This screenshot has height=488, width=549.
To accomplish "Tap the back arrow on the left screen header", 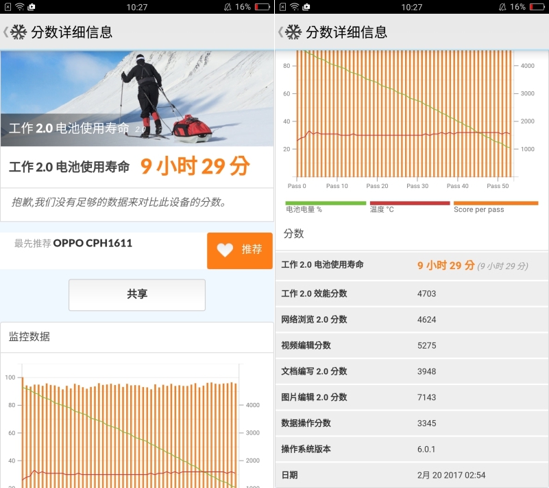I will pyautogui.click(x=5, y=32).
